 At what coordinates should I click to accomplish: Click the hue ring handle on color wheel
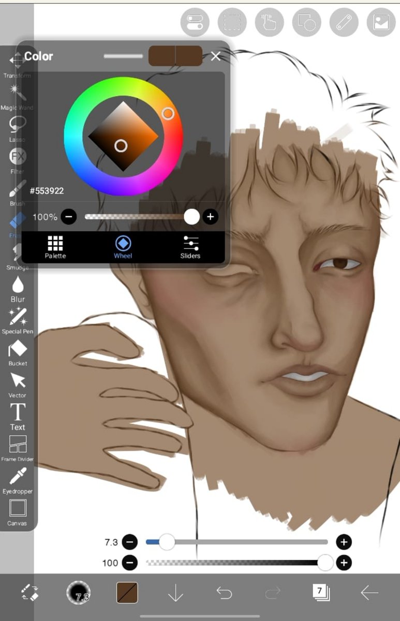click(x=168, y=113)
